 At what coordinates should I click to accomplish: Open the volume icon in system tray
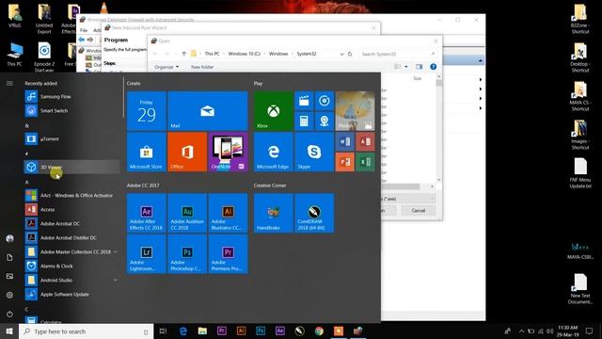[x=549, y=331]
